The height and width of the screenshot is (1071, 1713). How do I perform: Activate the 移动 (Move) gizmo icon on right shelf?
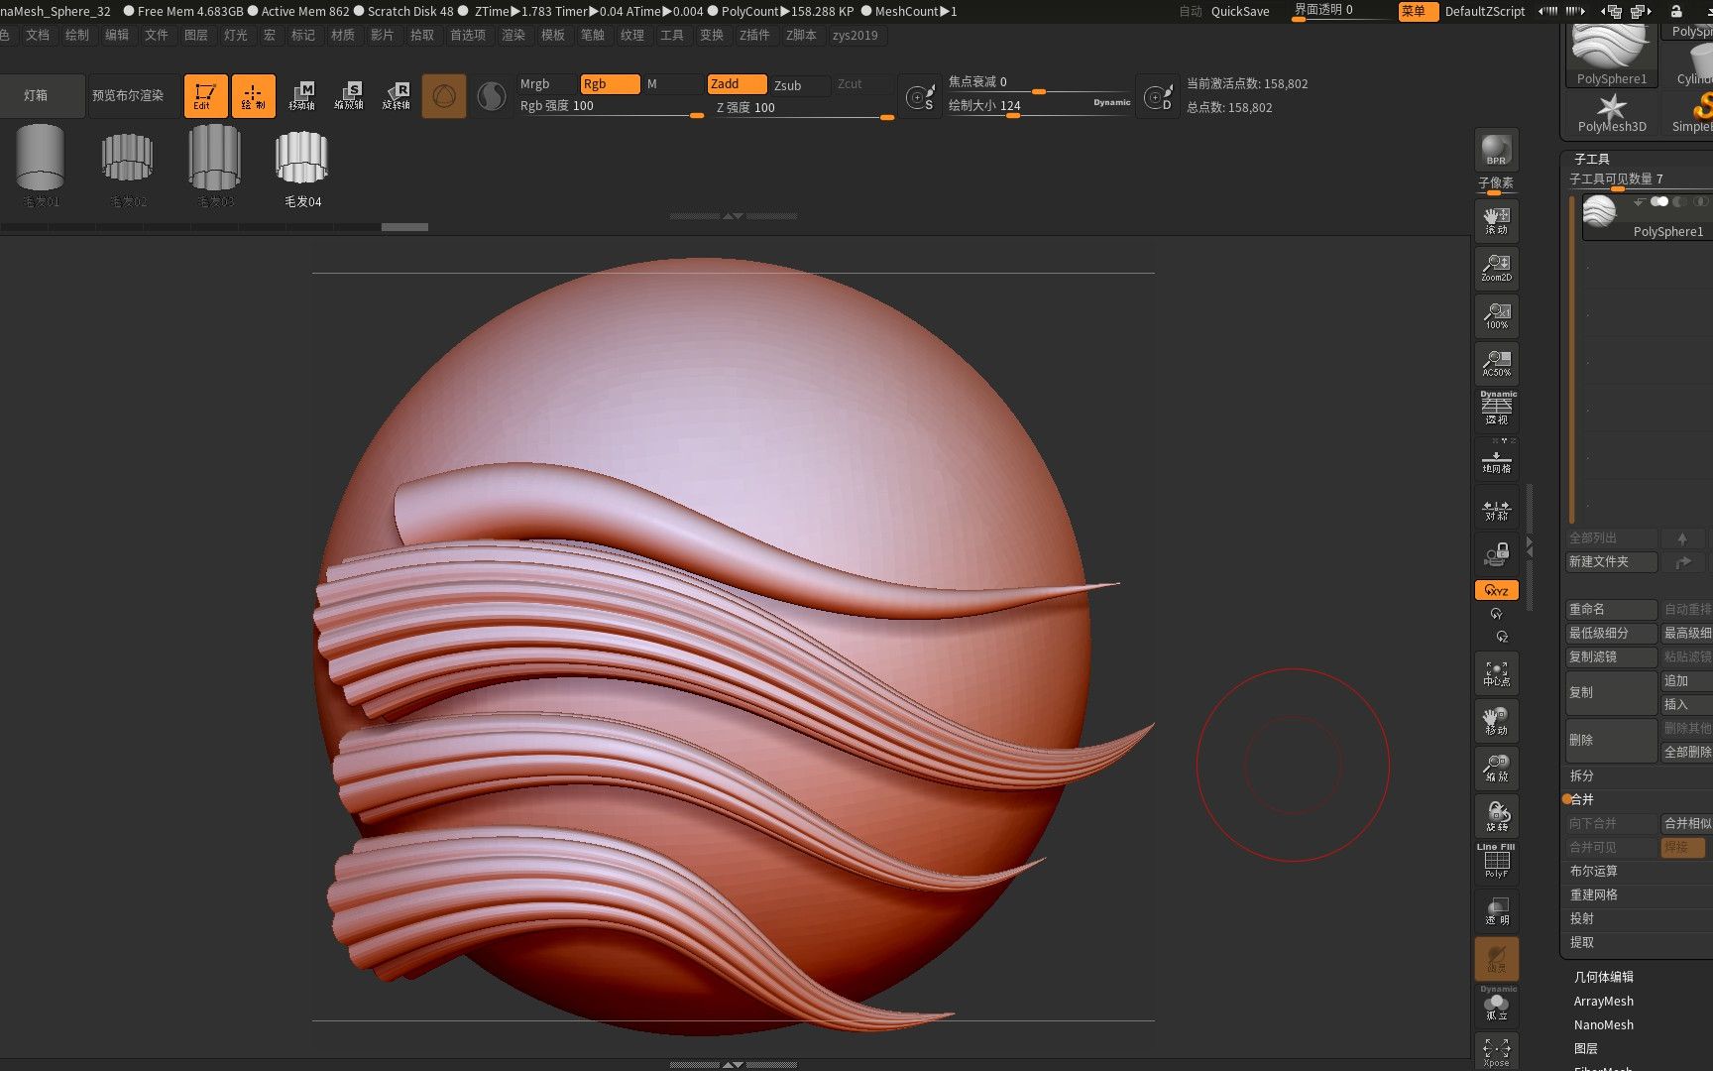pyautogui.click(x=1496, y=720)
